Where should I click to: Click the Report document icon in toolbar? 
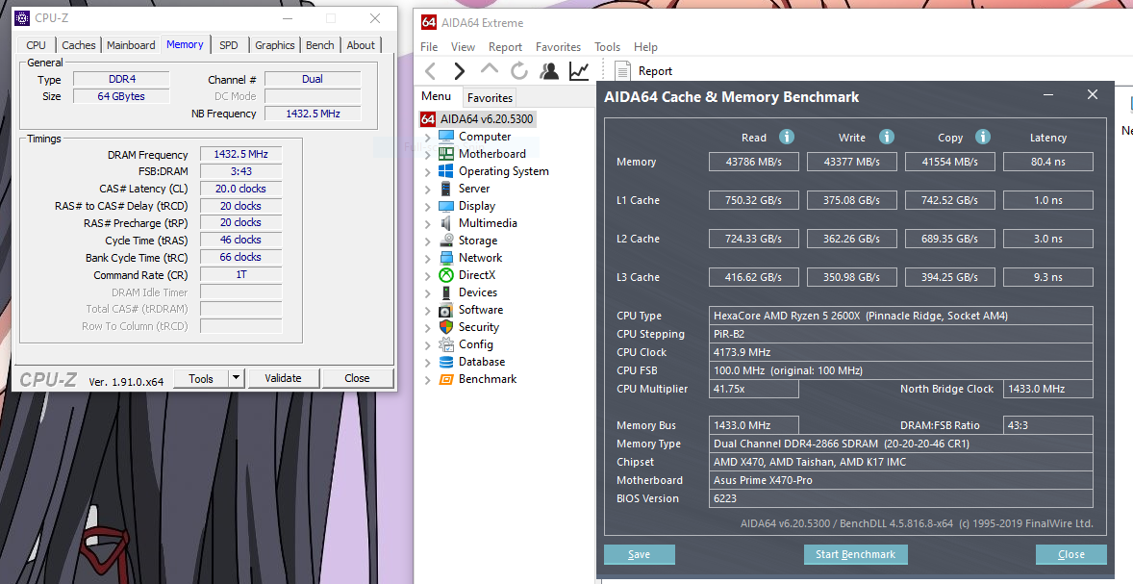coord(622,71)
